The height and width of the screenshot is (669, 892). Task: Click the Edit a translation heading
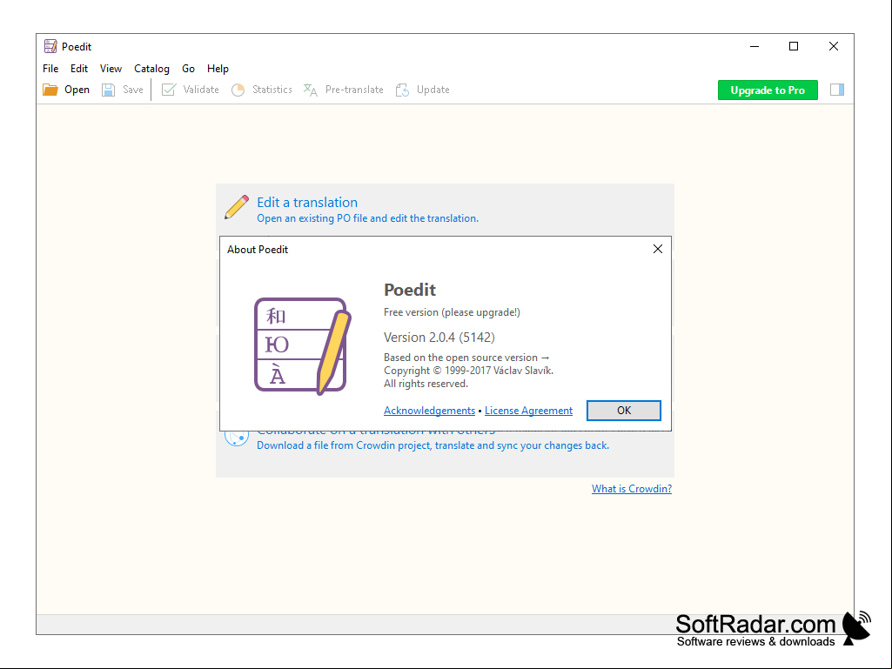point(307,202)
